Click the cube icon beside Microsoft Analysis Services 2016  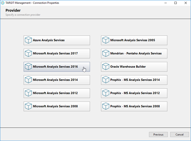click(29, 67)
